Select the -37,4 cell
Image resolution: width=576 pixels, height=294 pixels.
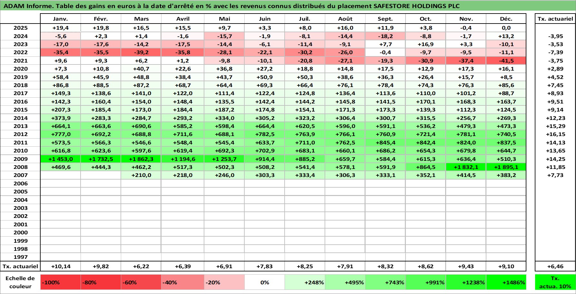tap(466, 61)
